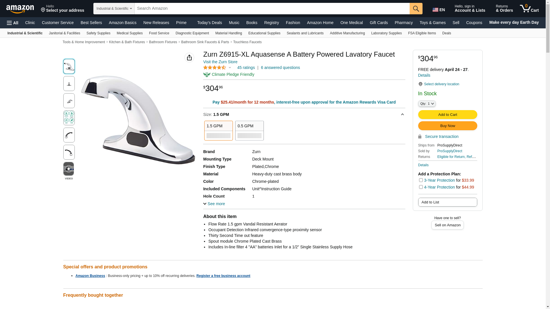The height and width of the screenshot is (309, 550).
Task: Go to Amazon logo home
Action: pos(20,9)
